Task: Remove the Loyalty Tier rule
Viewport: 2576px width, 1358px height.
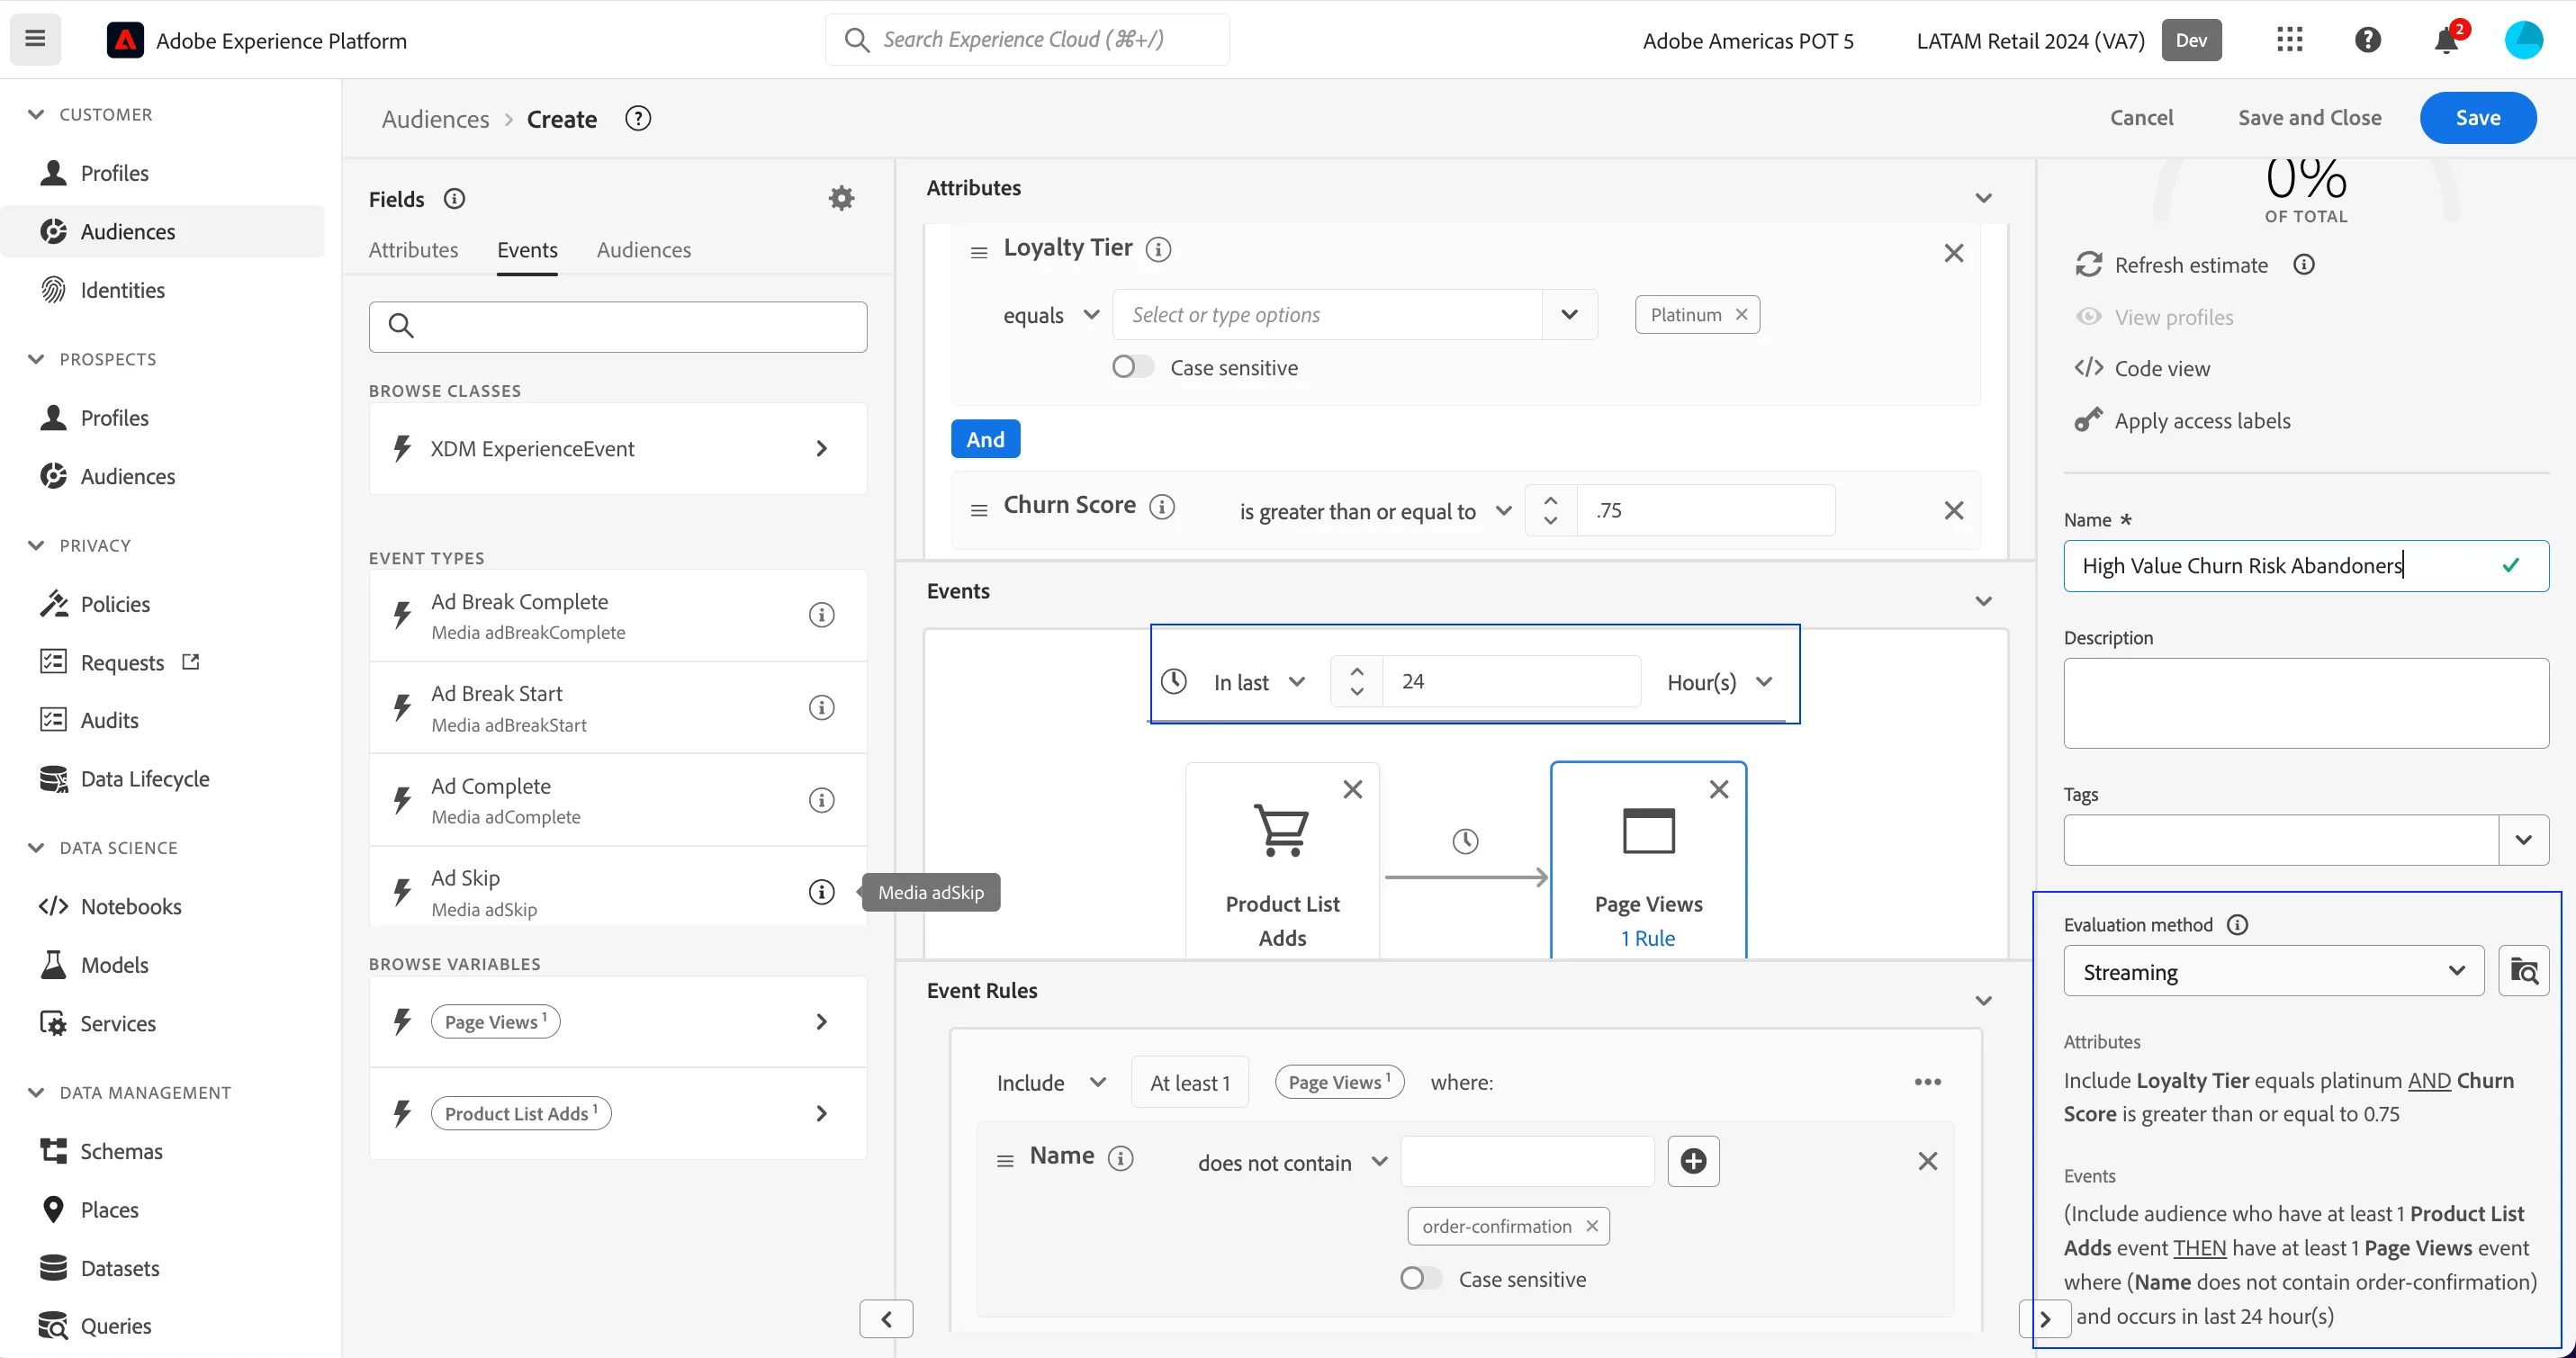Action: (x=1954, y=253)
